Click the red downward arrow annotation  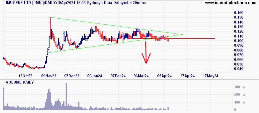[x=146, y=53]
